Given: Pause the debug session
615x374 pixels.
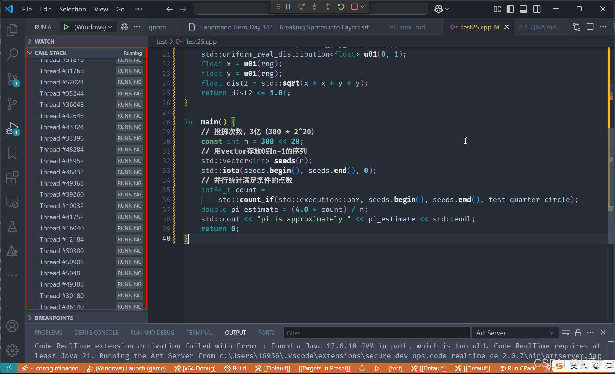Looking at the screenshot, I should pos(288,7).
